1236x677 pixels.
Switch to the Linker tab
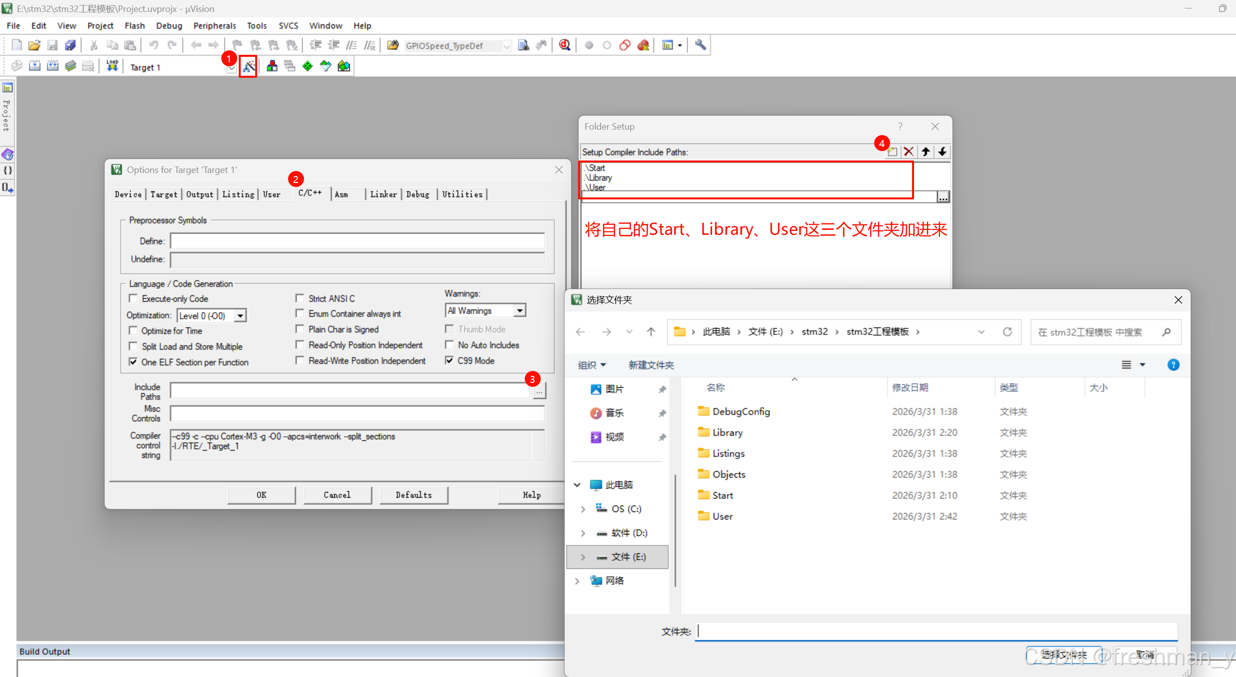[x=383, y=194]
